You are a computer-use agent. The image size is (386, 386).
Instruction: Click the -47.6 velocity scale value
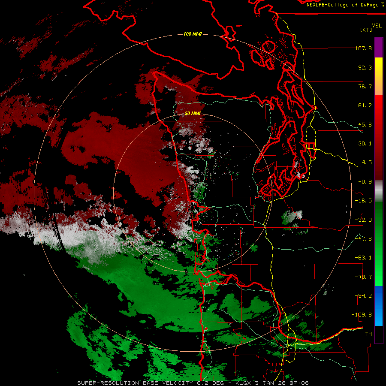coord(363,239)
